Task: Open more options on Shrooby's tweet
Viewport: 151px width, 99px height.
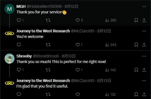Action: pyautogui.click(x=144, y=56)
